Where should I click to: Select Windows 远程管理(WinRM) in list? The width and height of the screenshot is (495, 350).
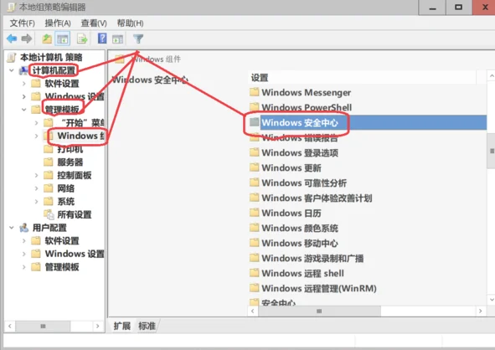pos(319,289)
